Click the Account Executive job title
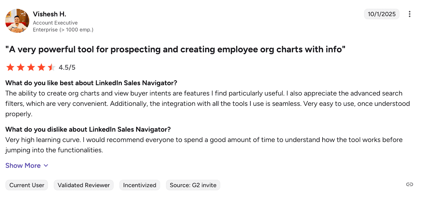 [x=55, y=23]
